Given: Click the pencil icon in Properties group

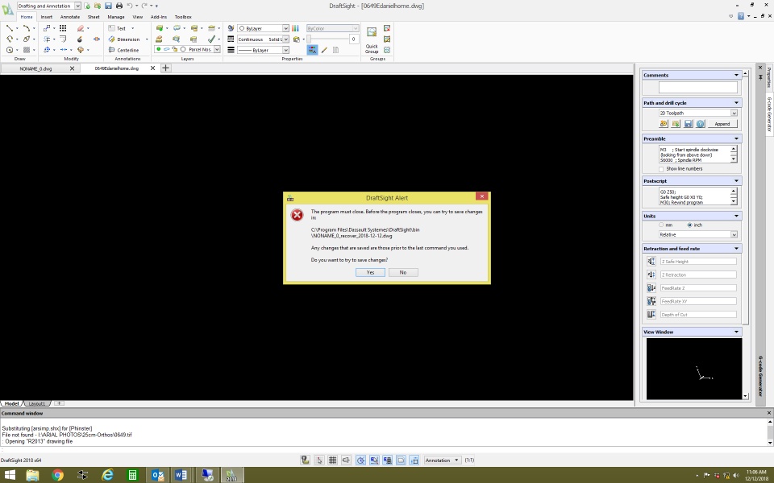Looking at the screenshot, I should coord(324,50).
